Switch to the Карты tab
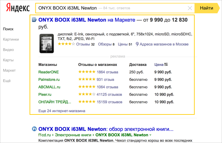The height and width of the screenshot is (143, 222). pyautogui.click(x=8, y=60)
